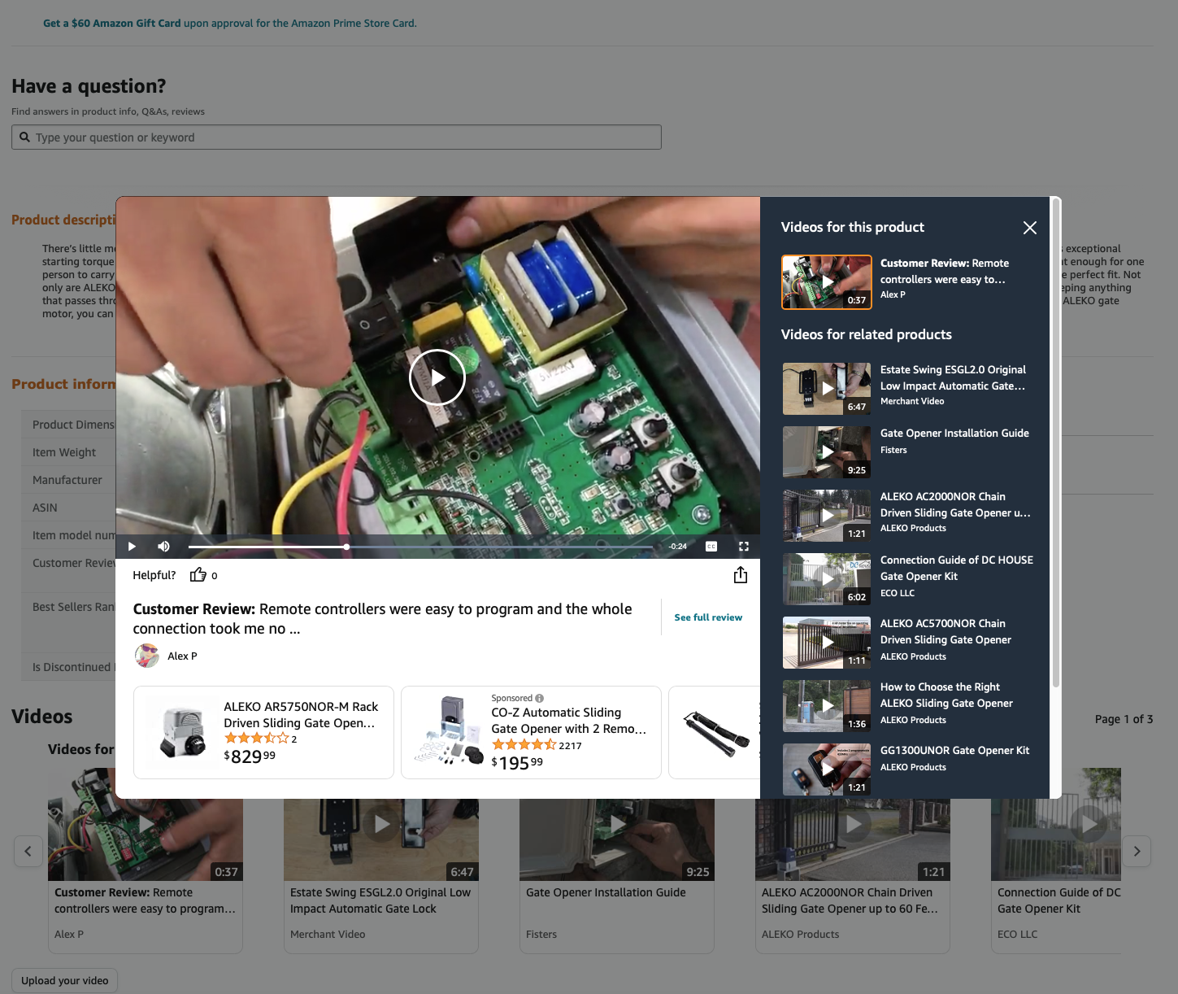Image resolution: width=1178 pixels, height=994 pixels.
Task: Click the -0:24 remaining time display
Action: pos(677,547)
